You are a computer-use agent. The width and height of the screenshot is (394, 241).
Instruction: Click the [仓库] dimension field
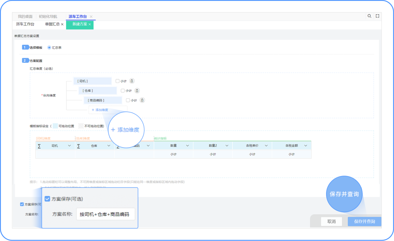click(98, 91)
